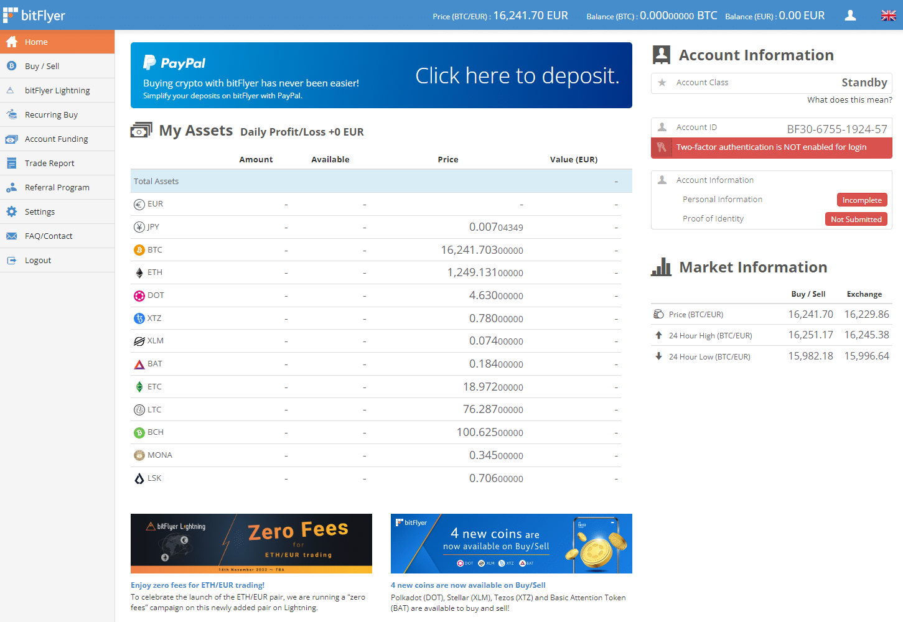
Task: Open the Proof of Identity link
Action: (713, 218)
